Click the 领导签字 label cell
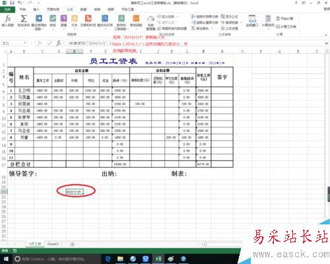This screenshot has width=330, height=264. tap(23, 174)
